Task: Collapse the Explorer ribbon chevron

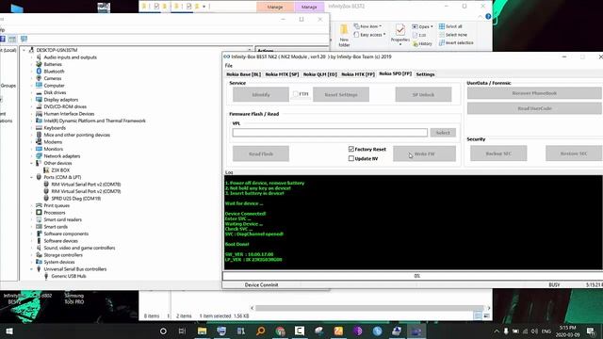Action: (x=481, y=17)
